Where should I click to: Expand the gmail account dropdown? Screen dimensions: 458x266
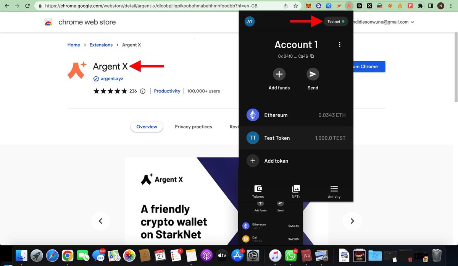(413, 22)
